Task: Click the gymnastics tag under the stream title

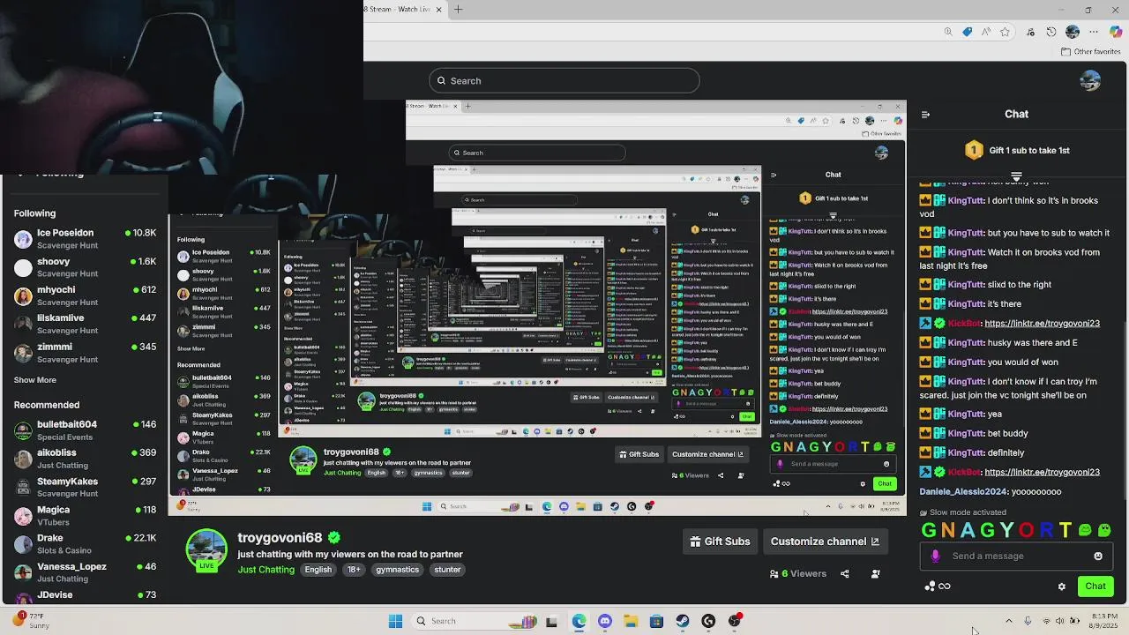Action: pyautogui.click(x=397, y=570)
